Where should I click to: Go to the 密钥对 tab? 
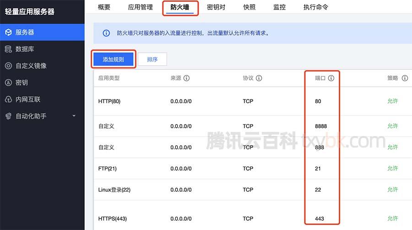(216, 7)
